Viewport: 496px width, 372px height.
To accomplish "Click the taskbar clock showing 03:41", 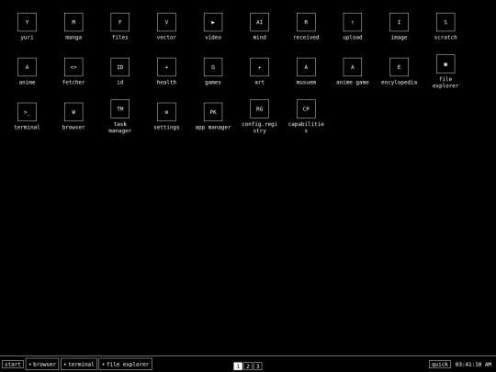I will (x=473, y=365).
